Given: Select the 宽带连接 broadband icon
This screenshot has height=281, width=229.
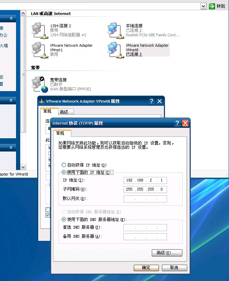Looking at the screenshot, I should coord(40,84).
